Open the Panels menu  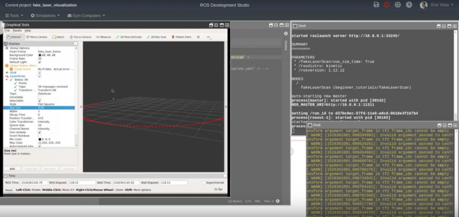[17, 30]
